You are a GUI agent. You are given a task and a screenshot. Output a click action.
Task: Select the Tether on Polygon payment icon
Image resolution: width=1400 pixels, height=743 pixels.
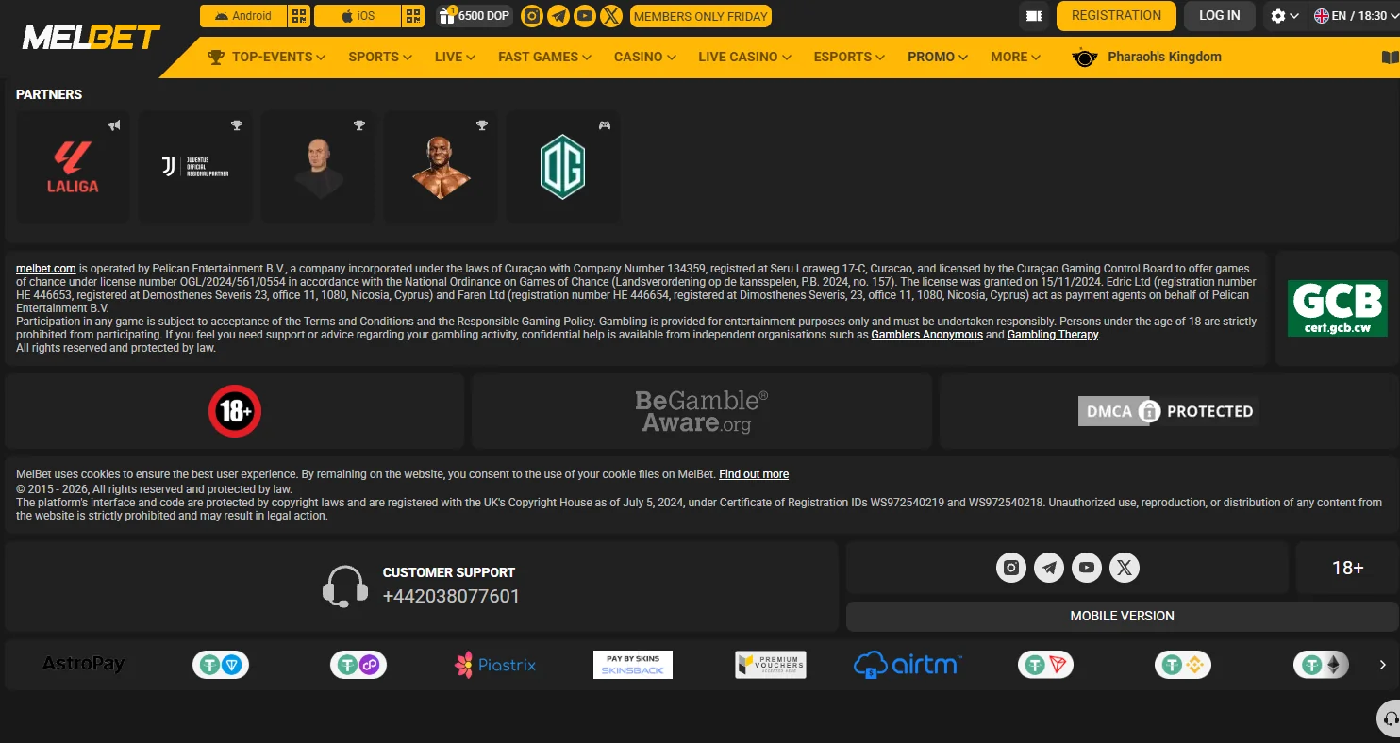[358, 665]
